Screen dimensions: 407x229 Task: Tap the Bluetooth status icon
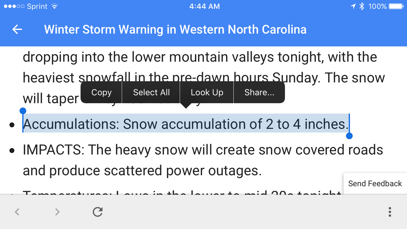362,6
